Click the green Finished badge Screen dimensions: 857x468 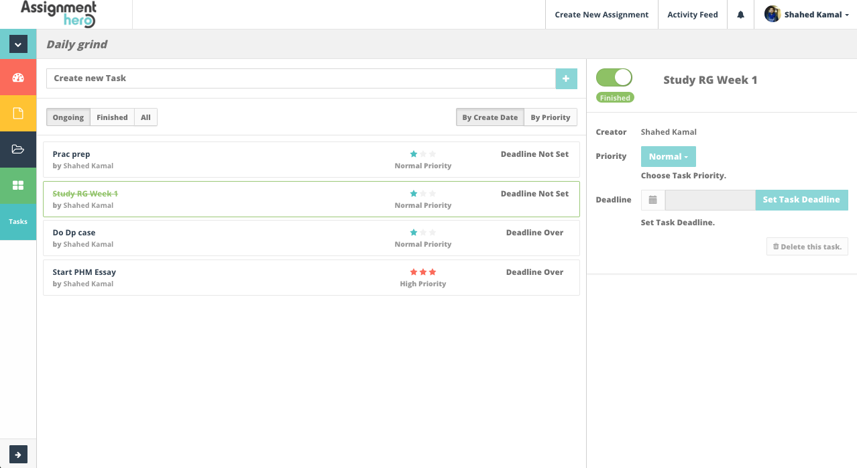[x=615, y=98]
